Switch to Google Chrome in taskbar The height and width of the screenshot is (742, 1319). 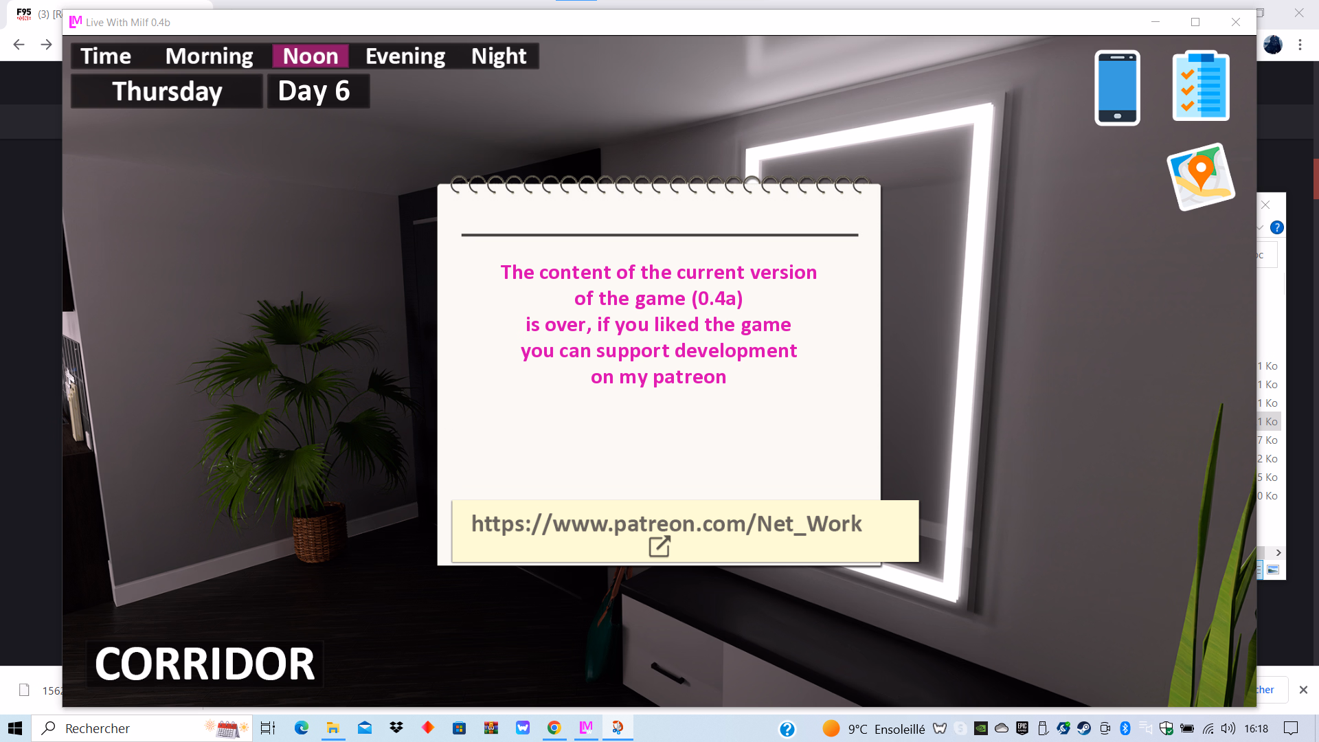pyautogui.click(x=554, y=728)
